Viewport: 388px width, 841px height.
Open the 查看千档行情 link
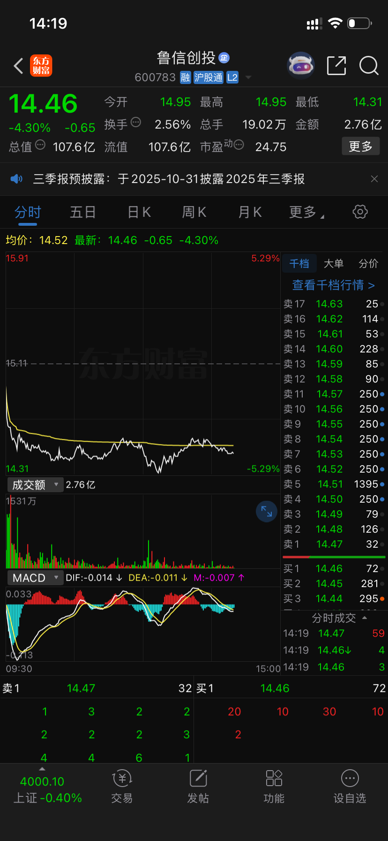(x=334, y=285)
